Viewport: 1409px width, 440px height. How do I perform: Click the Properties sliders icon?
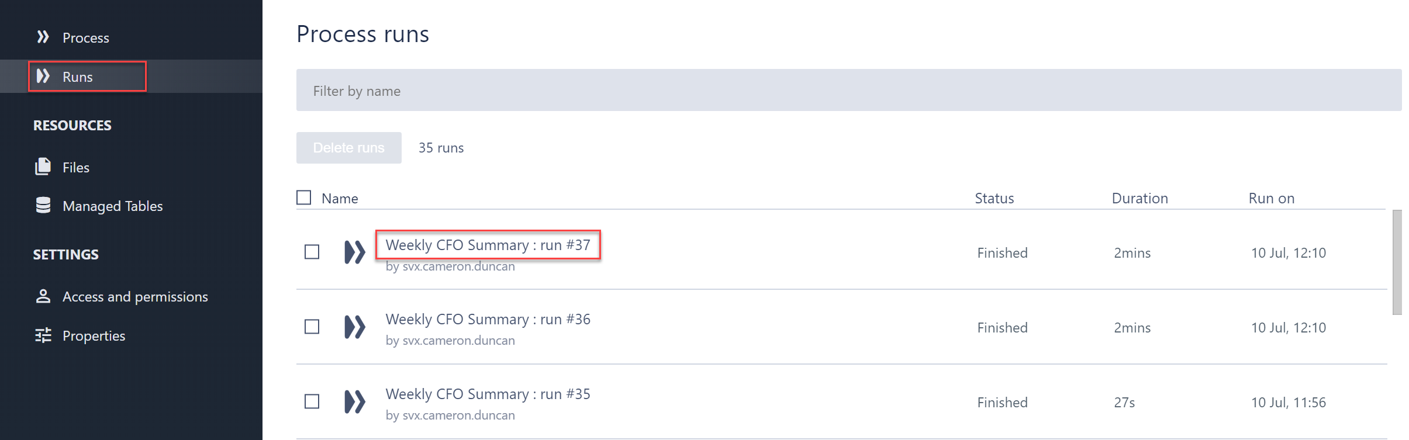(43, 335)
